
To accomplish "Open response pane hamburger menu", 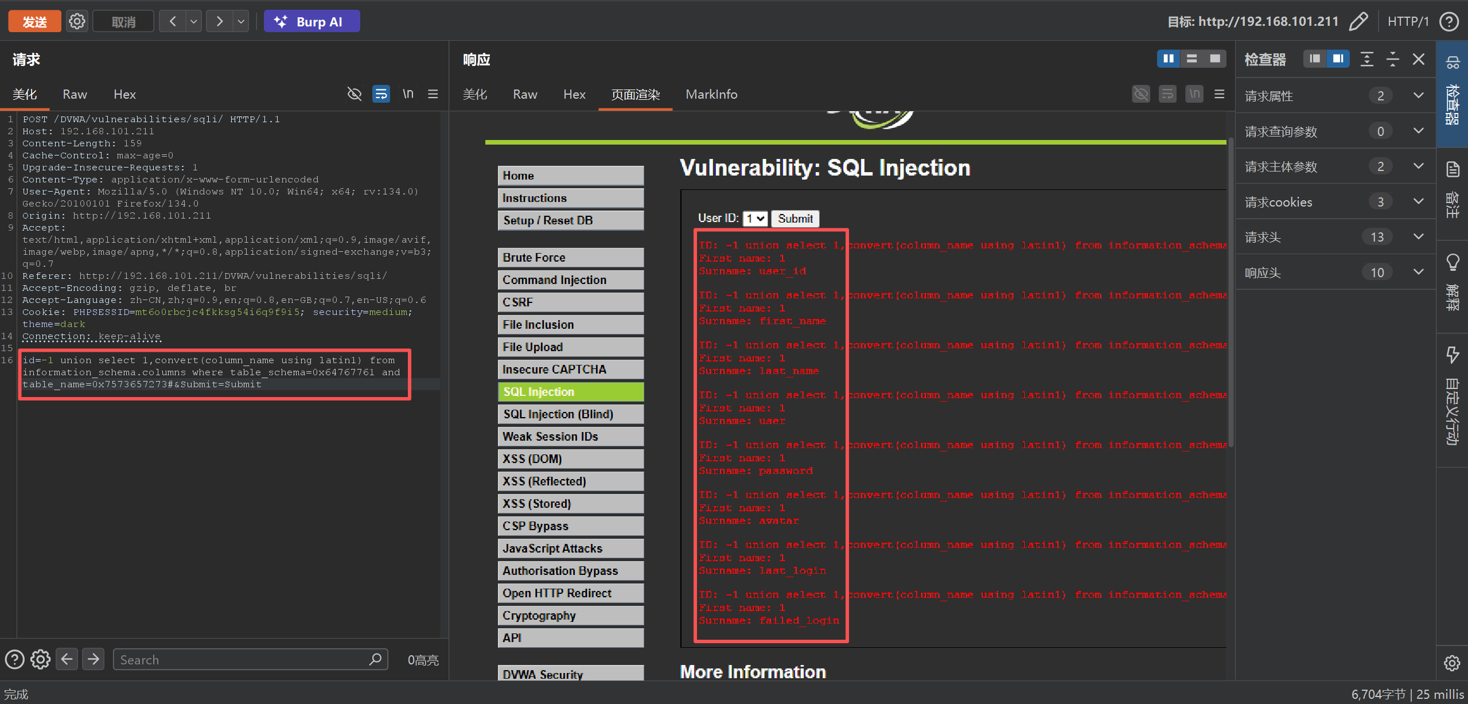I will pos(1220,94).
